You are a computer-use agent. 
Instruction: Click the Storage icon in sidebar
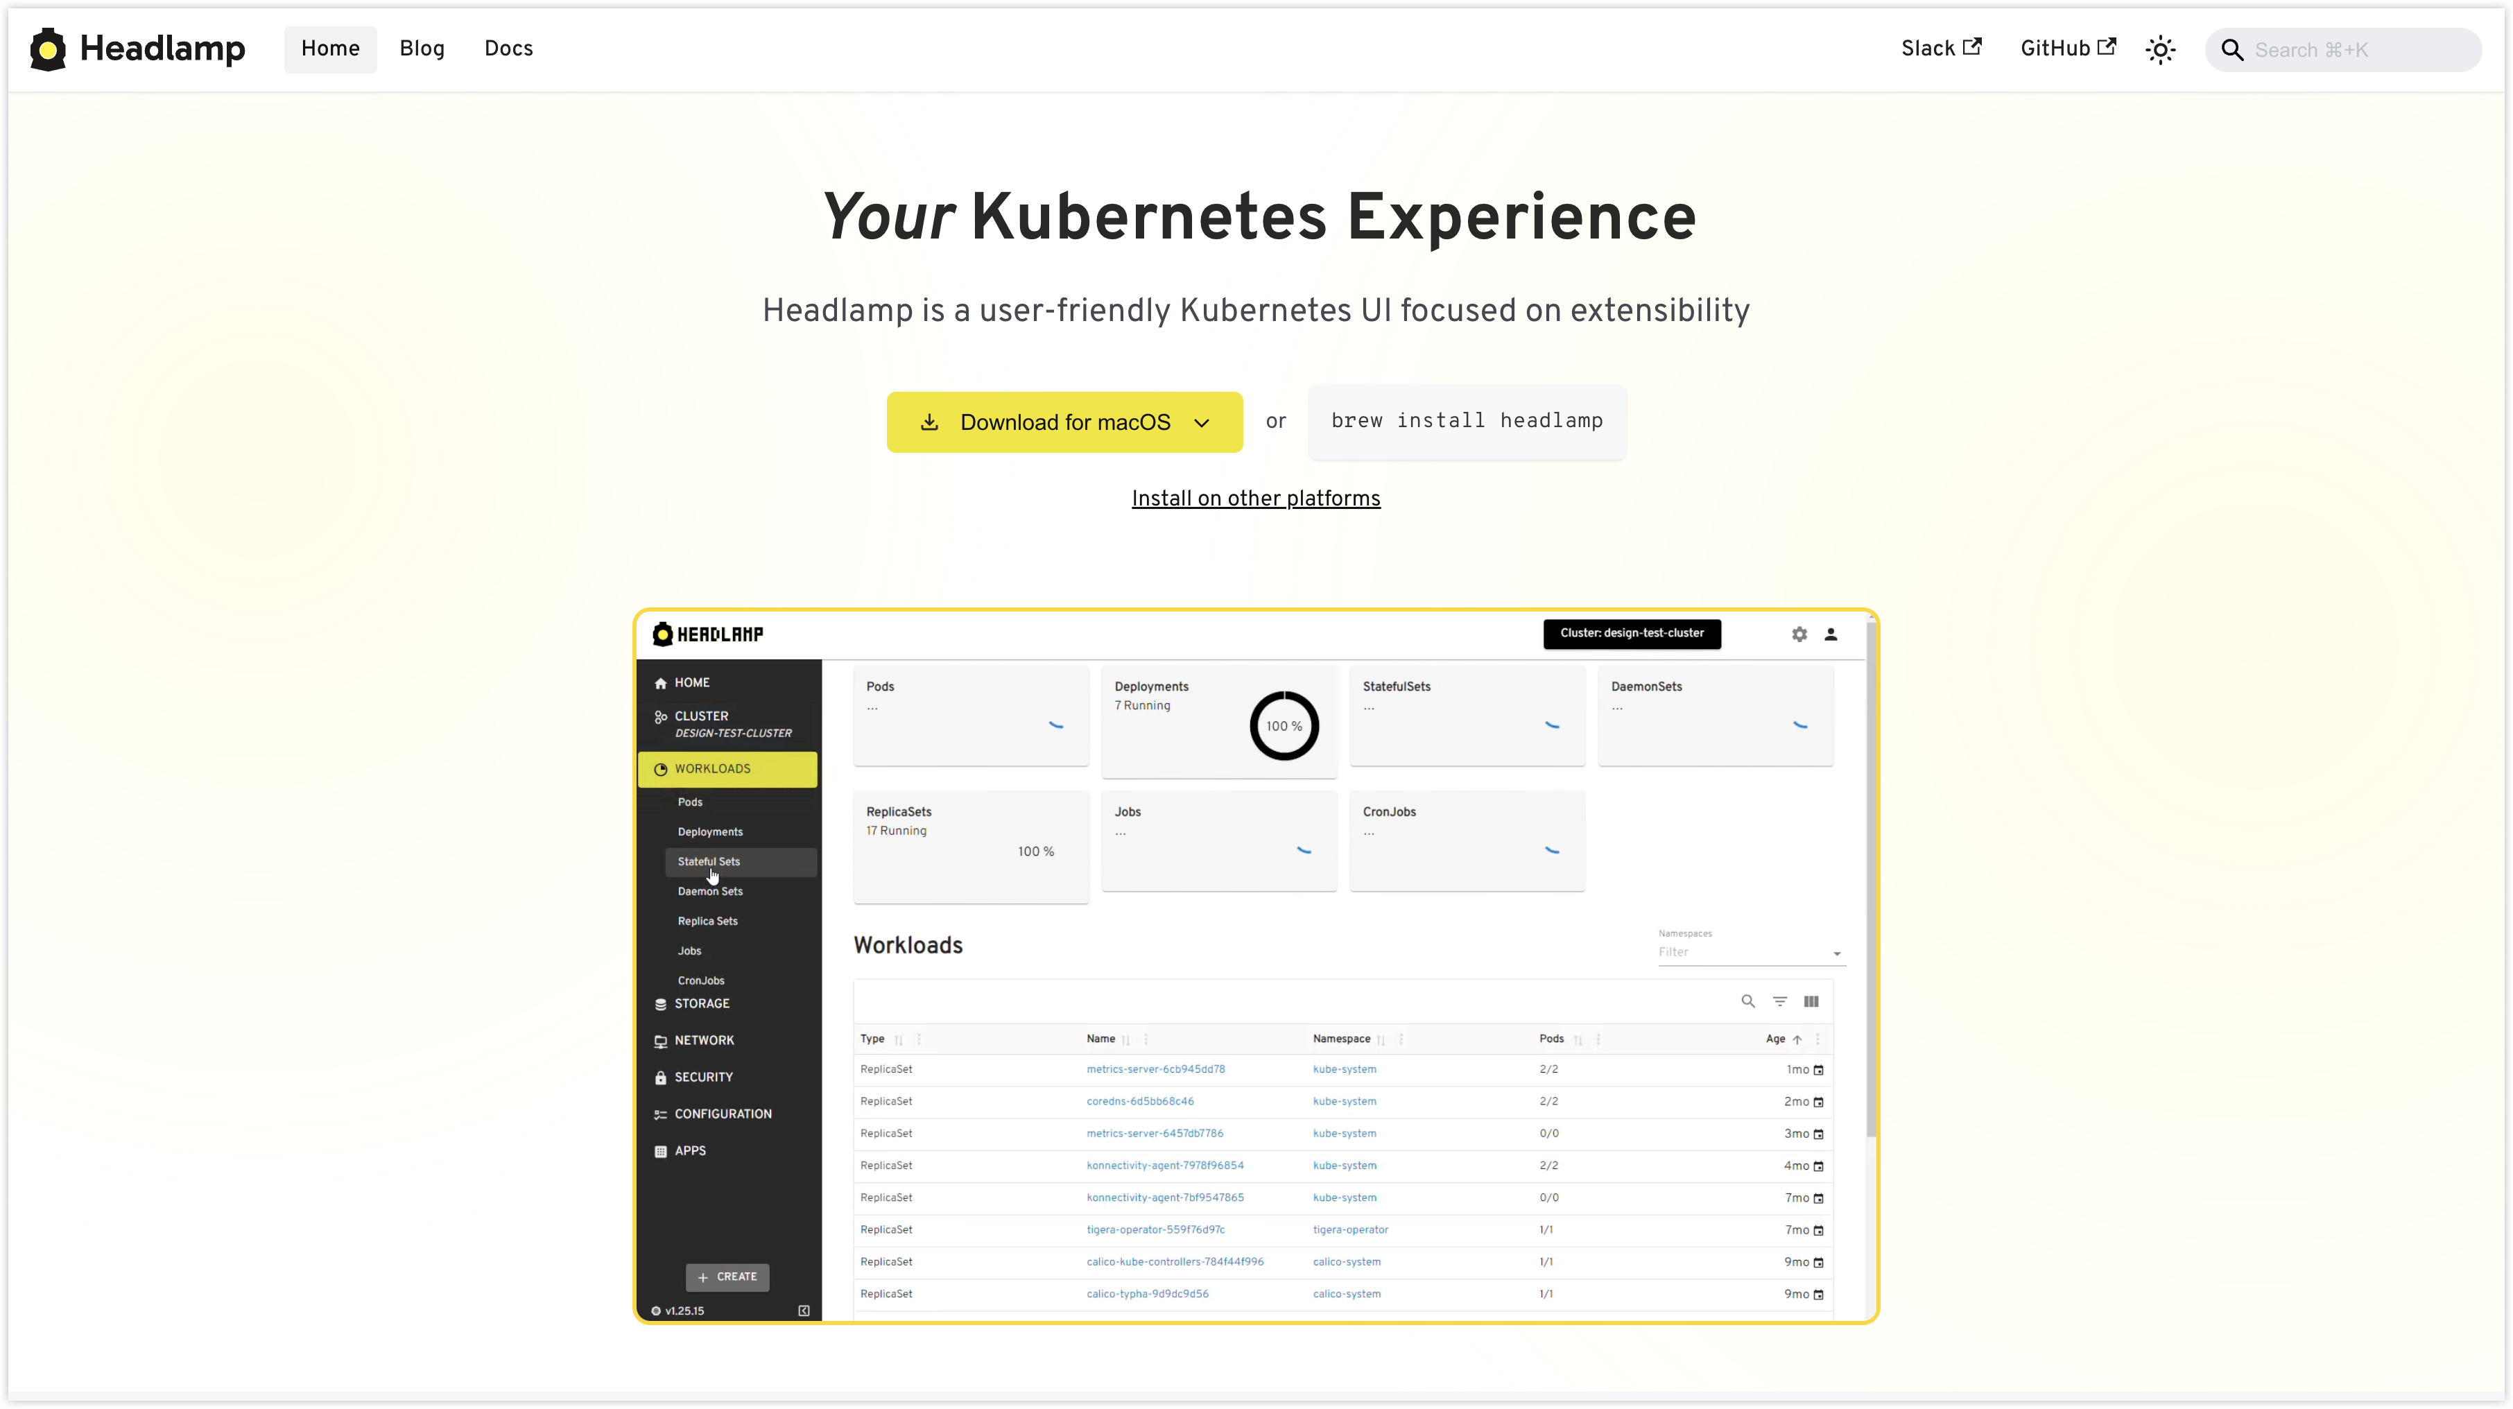click(x=660, y=1004)
